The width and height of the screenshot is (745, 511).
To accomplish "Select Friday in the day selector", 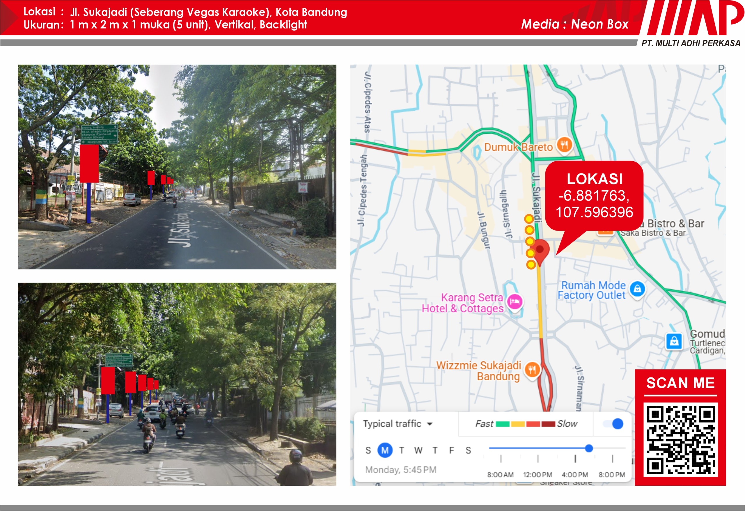I will 451,450.
